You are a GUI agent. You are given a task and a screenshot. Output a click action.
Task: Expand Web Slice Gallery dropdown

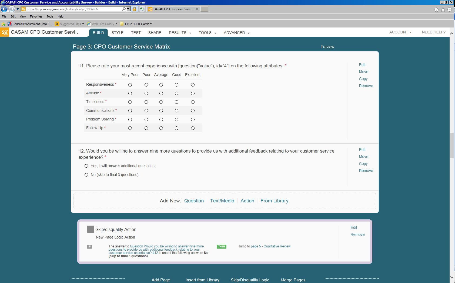click(x=116, y=24)
